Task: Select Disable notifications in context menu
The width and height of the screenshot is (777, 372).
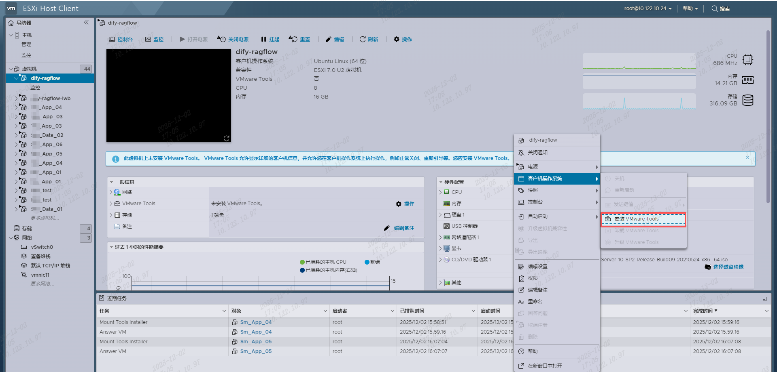Action: click(x=557, y=153)
